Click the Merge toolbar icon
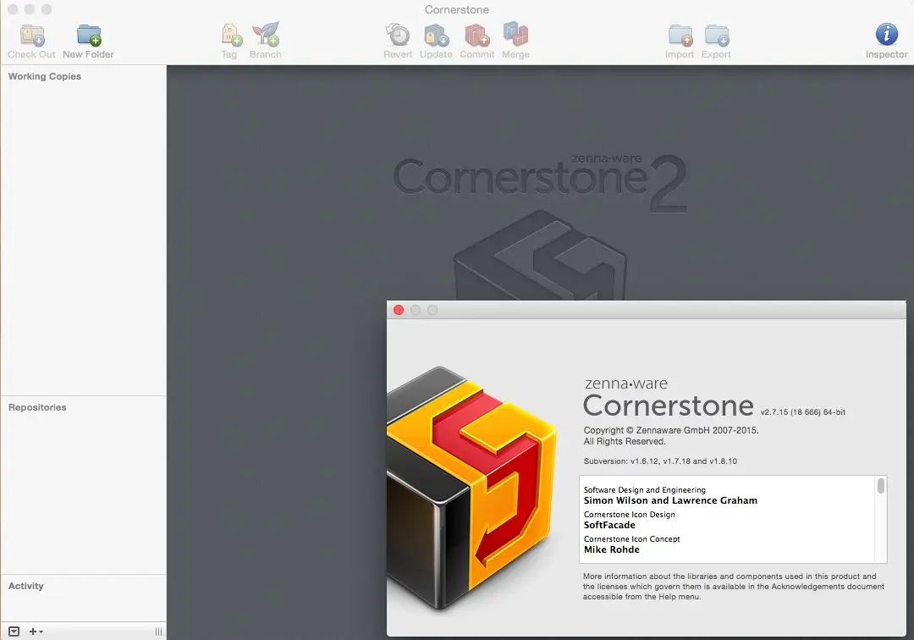This screenshot has height=640, width=914. (x=515, y=35)
